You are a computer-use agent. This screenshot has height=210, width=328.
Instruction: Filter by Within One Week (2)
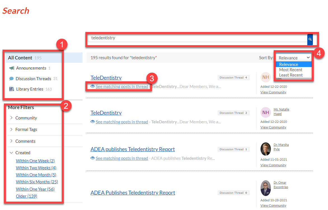(x=35, y=161)
